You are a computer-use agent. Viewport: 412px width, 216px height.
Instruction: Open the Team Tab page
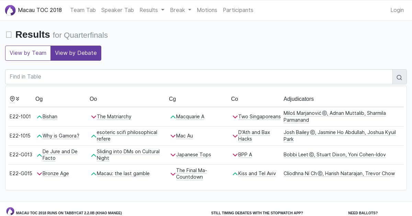pyautogui.click(x=83, y=10)
